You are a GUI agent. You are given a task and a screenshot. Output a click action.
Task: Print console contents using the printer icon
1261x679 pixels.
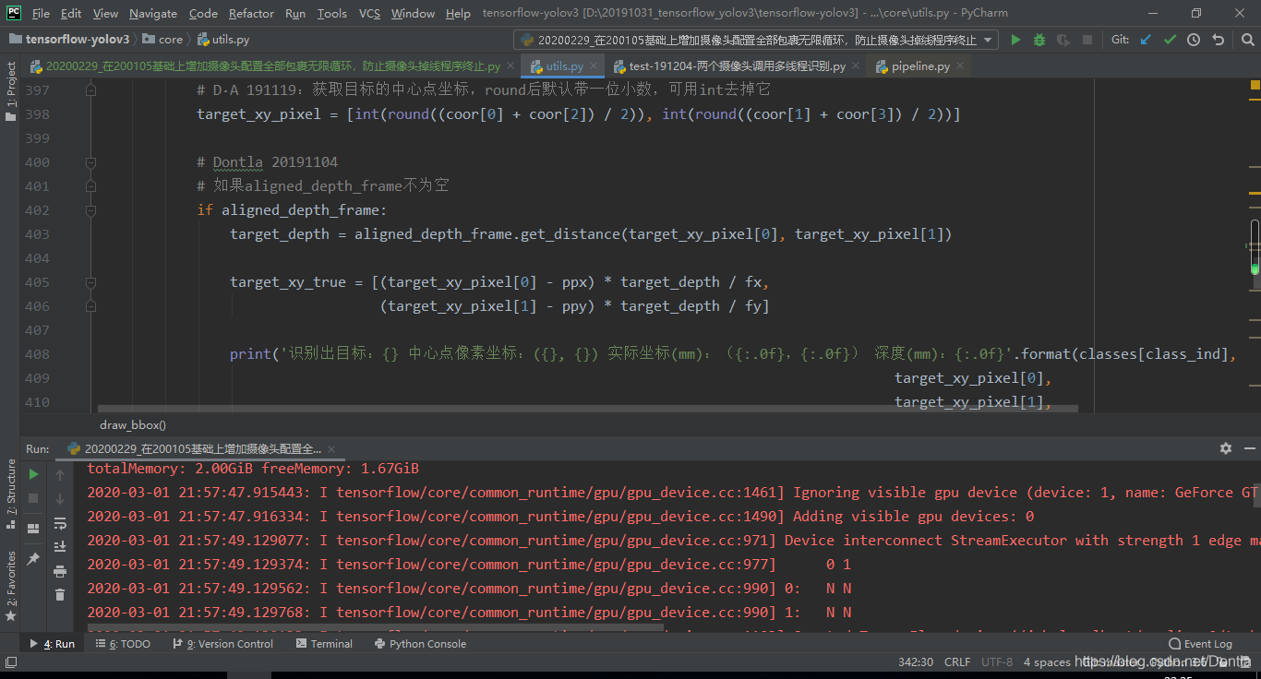click(60, 571)
